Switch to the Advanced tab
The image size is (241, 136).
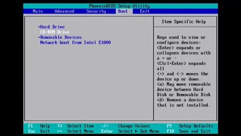[64, 11]
